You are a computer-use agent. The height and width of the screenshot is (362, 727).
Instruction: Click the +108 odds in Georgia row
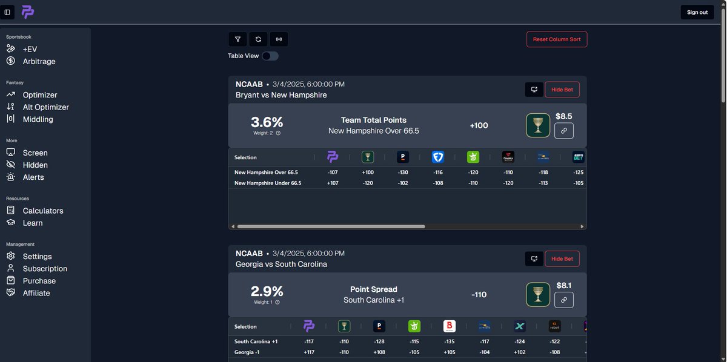(x=379, y=352)
